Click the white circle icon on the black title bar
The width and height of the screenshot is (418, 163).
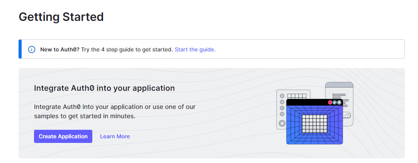[339, 102]
